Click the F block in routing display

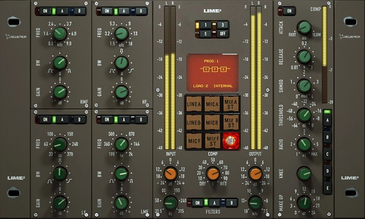coord(215,69)
